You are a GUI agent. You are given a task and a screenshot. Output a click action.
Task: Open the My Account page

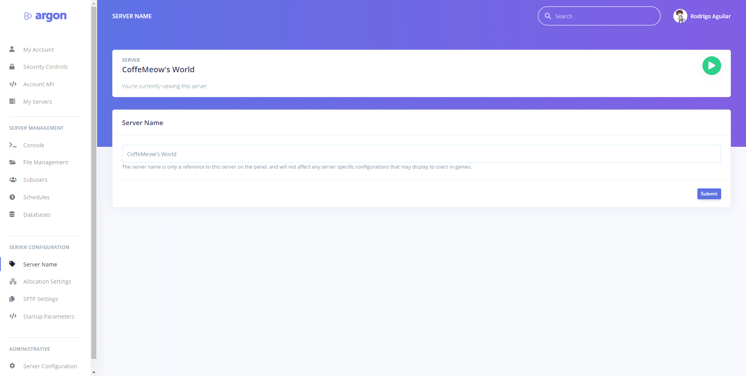click(38, 50)
